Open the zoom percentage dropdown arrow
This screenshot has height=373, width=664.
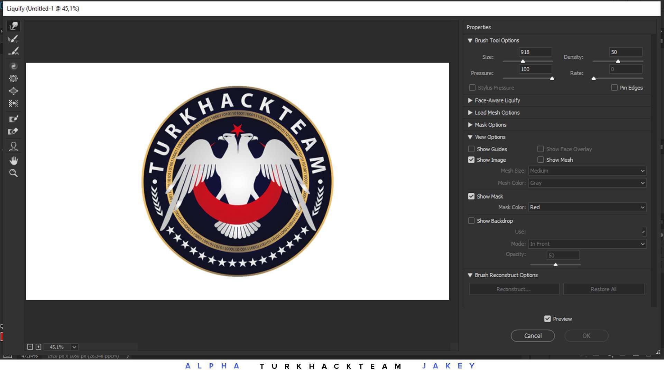(74, 347)
